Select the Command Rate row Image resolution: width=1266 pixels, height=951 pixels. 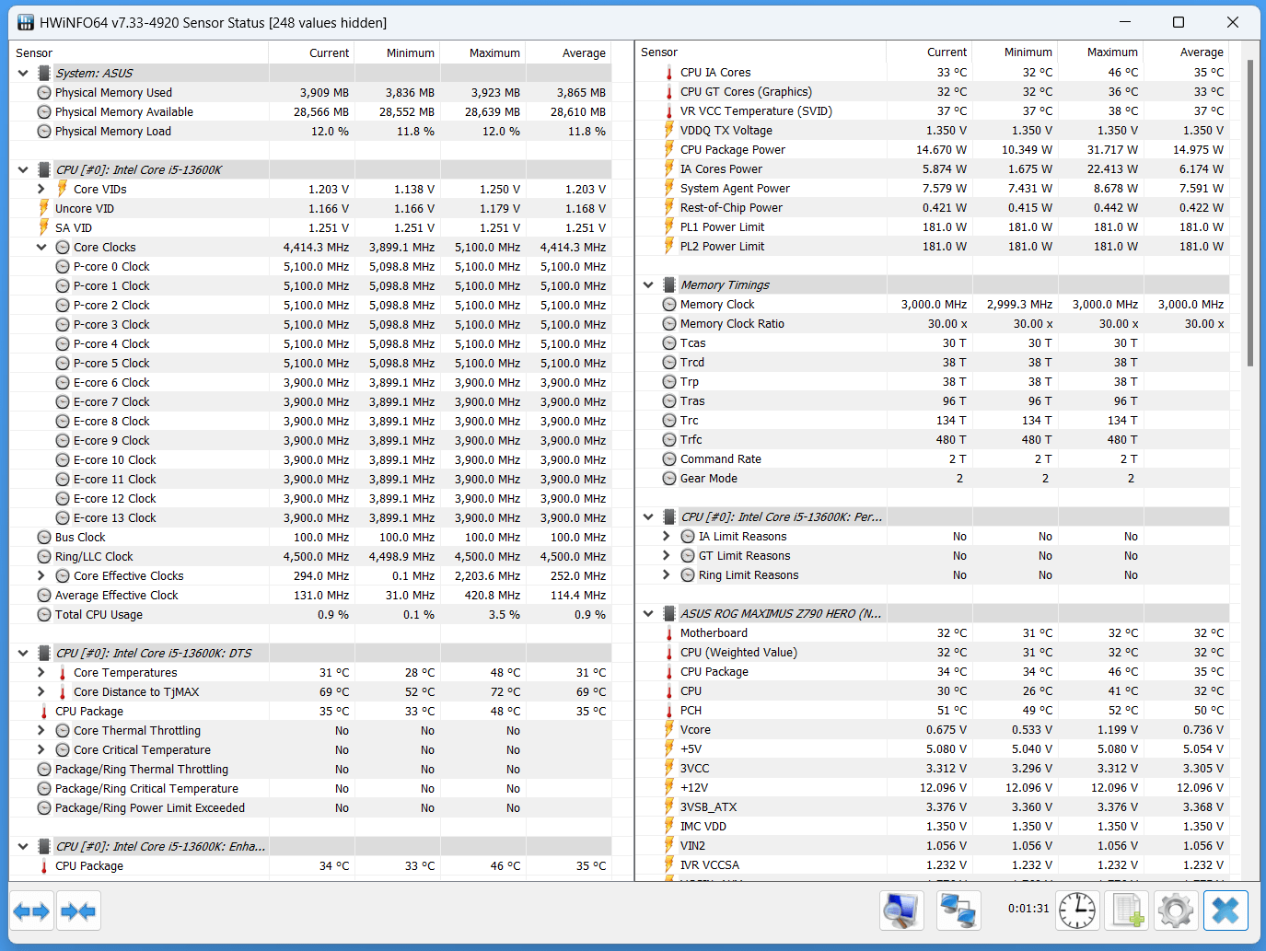pyautogui.click(x=933, y=458)
